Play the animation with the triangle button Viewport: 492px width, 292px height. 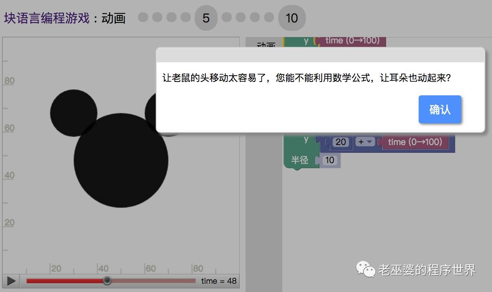pos(11,281)
